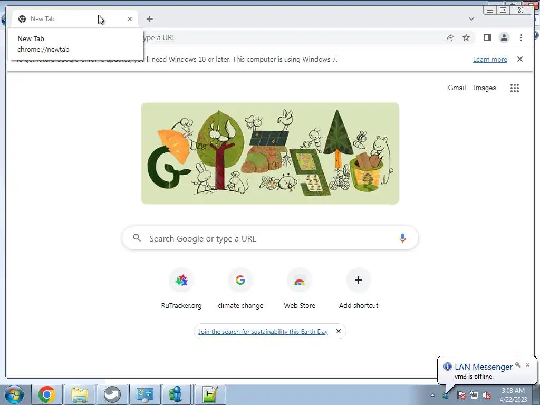Image resolution: width=540 pixels, height=405 pixels.
Task: Bookmark this tab with the star icon
Action: click(x=466, y=37)
